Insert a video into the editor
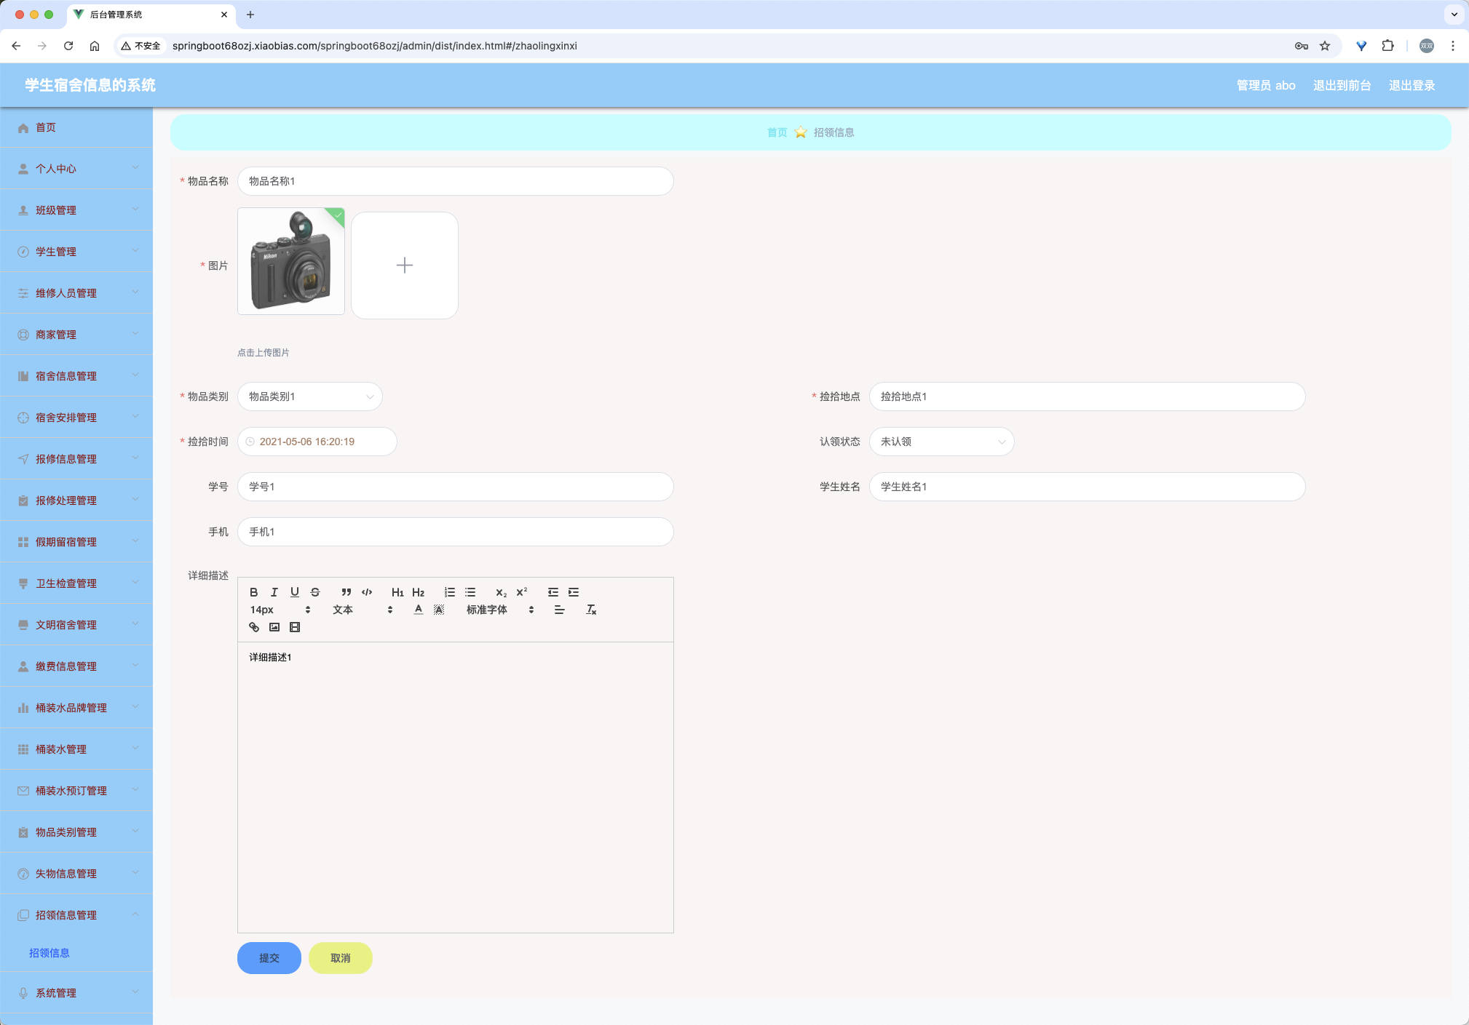The image size is (1469, 1025). pos(295,627)
